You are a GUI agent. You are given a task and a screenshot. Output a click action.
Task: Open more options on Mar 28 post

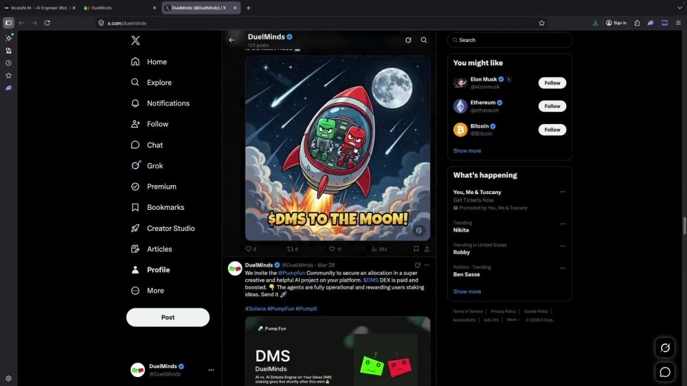tap(427, 265)
